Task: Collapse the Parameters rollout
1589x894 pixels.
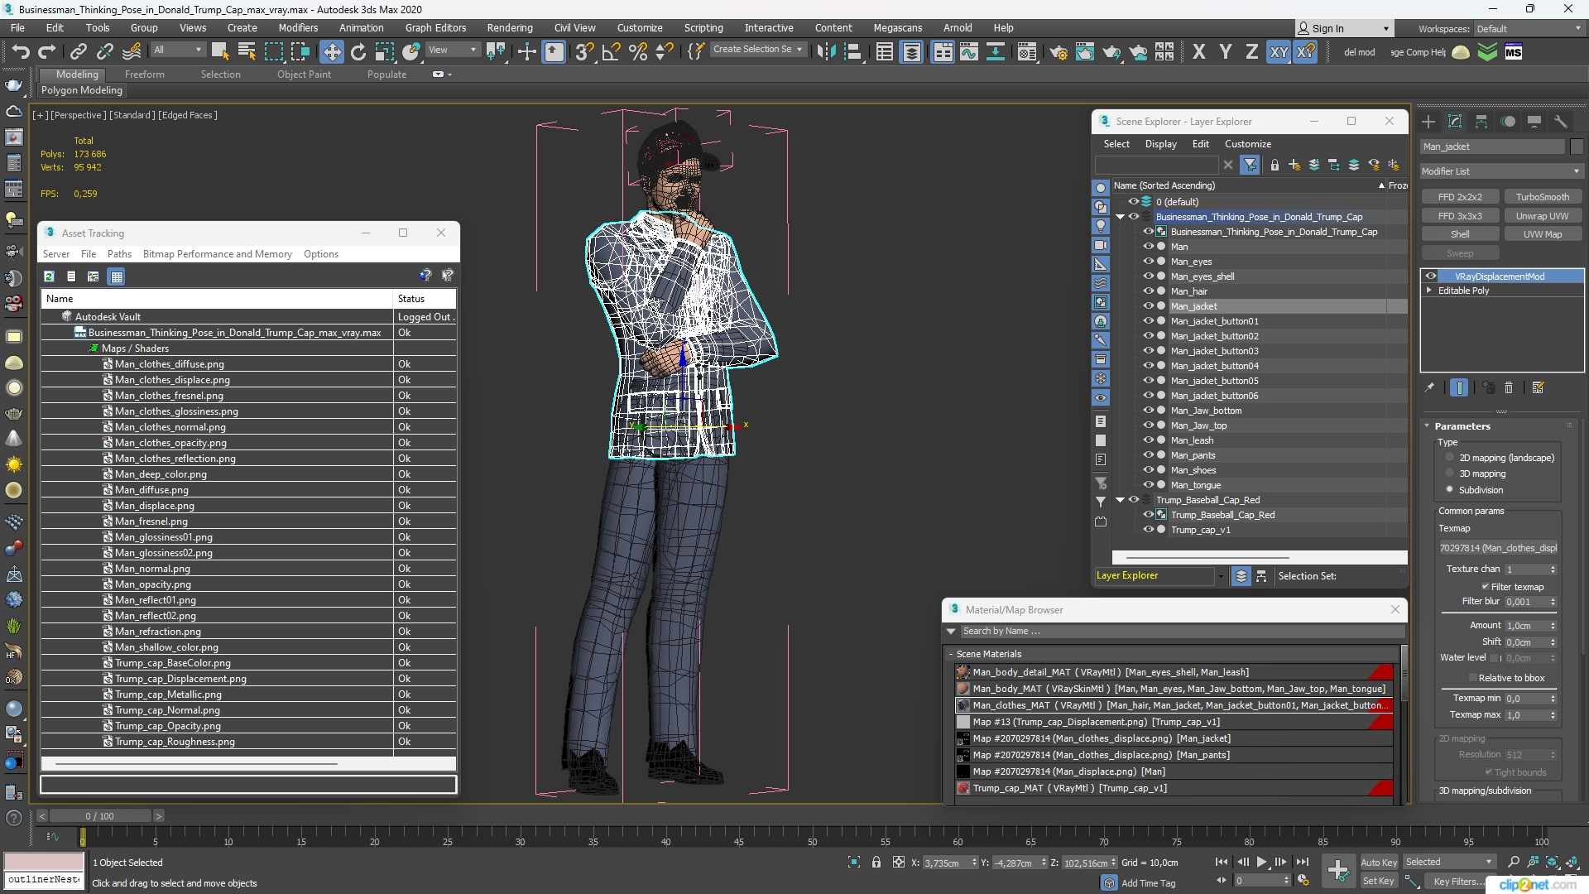Action: (x=1427, y=426)
